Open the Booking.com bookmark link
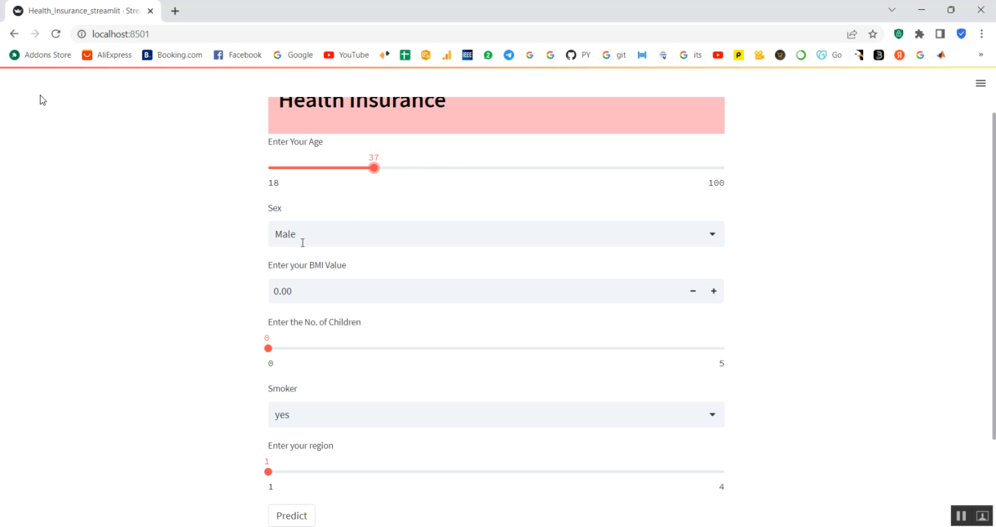Image resolution: width=996 pixels, height=527 pixels. click(x=172, y=55)
